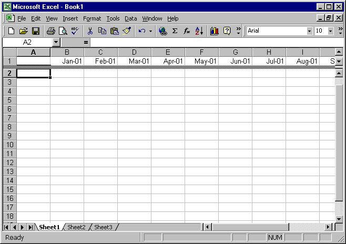Select the cell containing Aug-01
The height and width of the screenshot is (244, 346).
[302, 61]
